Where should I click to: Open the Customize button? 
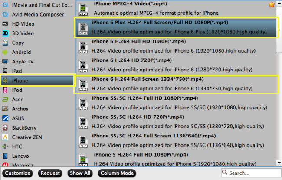[18, 173]
